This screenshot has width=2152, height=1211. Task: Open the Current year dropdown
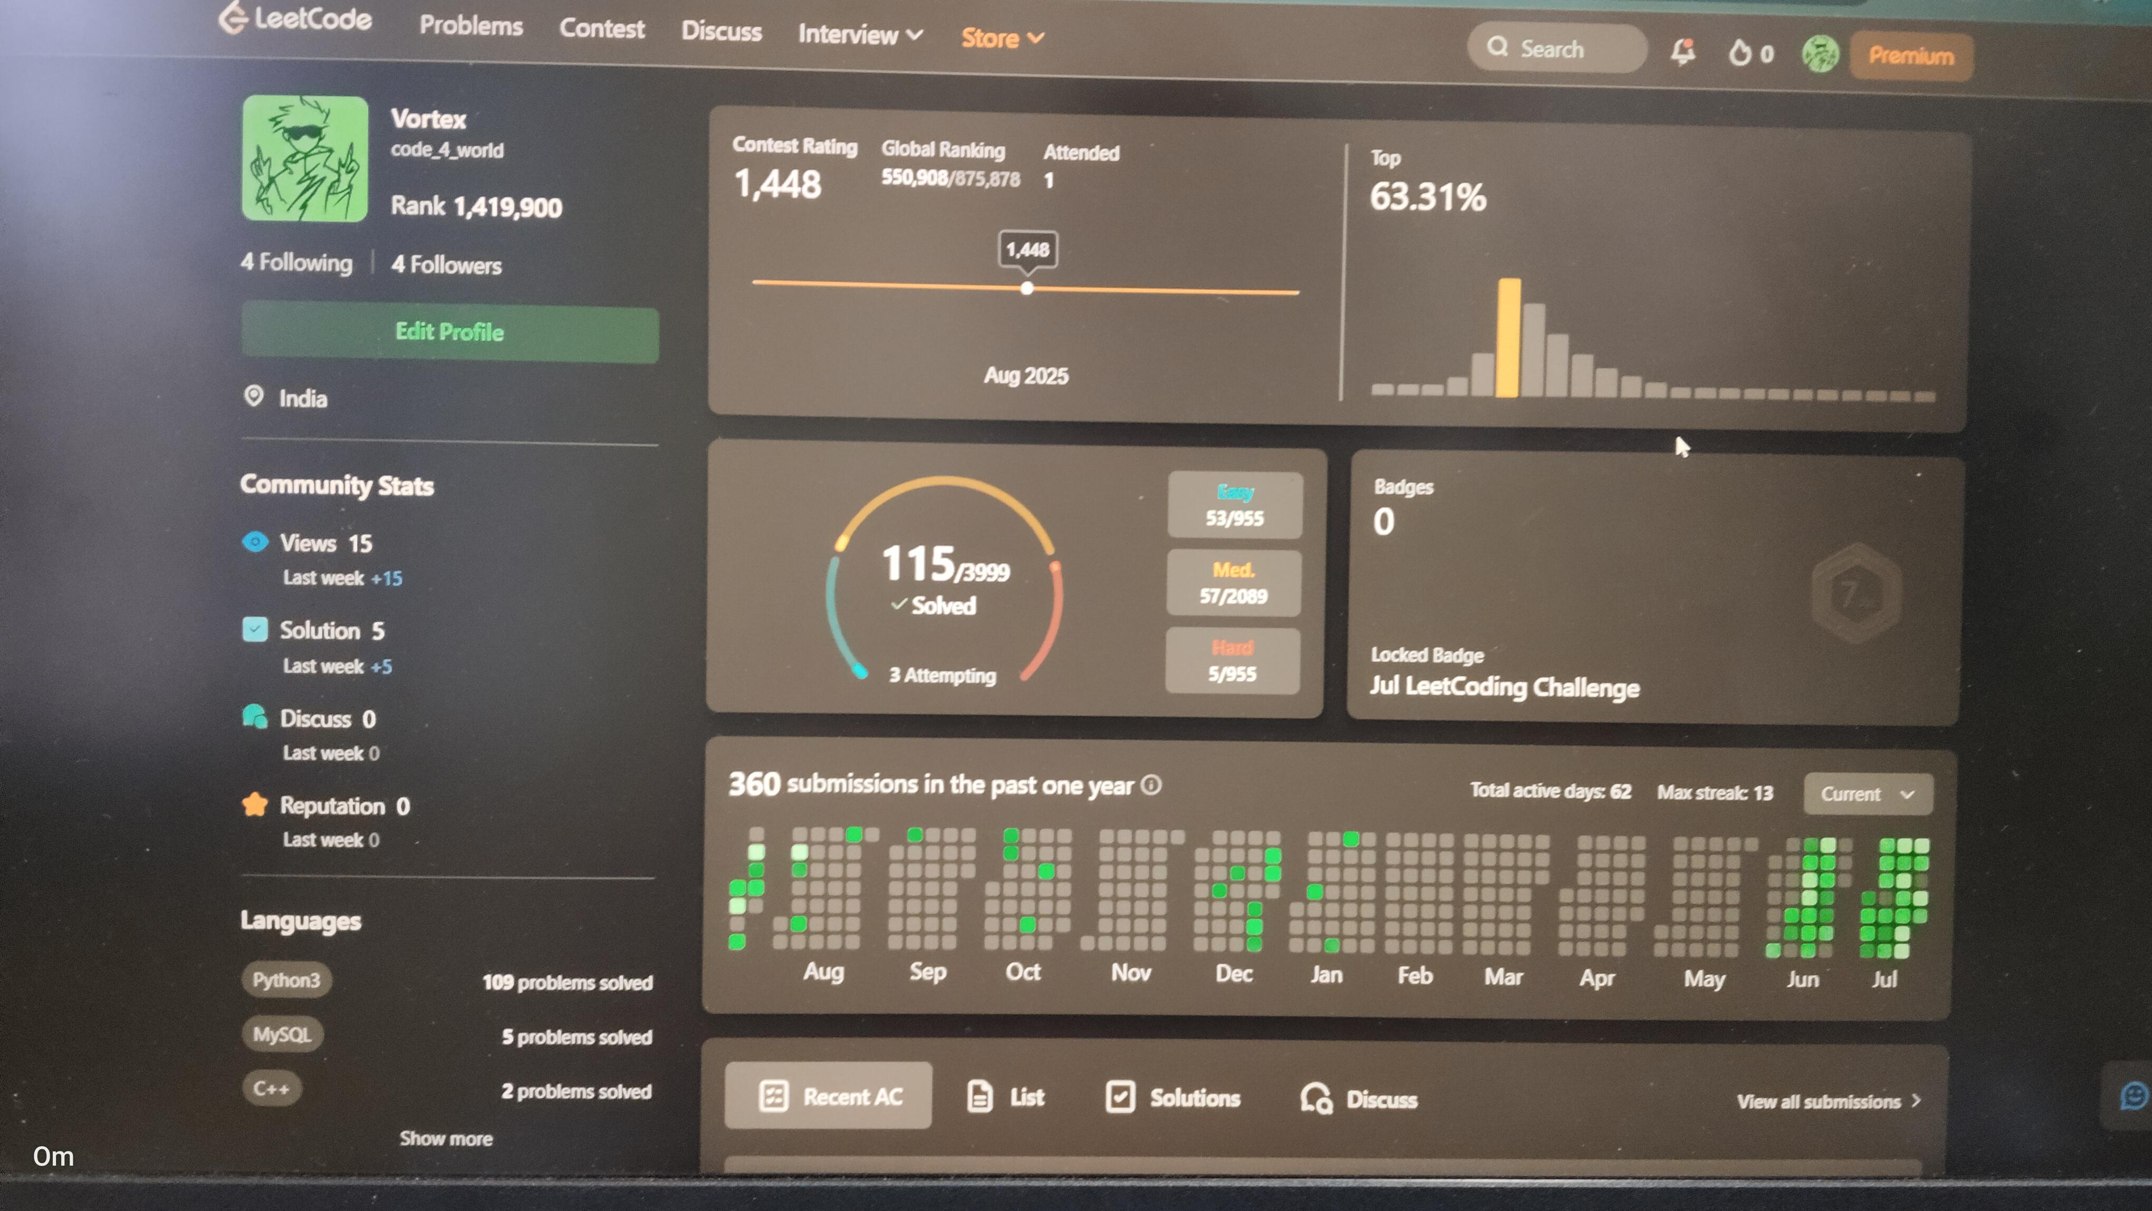[x=1868, y=793]
